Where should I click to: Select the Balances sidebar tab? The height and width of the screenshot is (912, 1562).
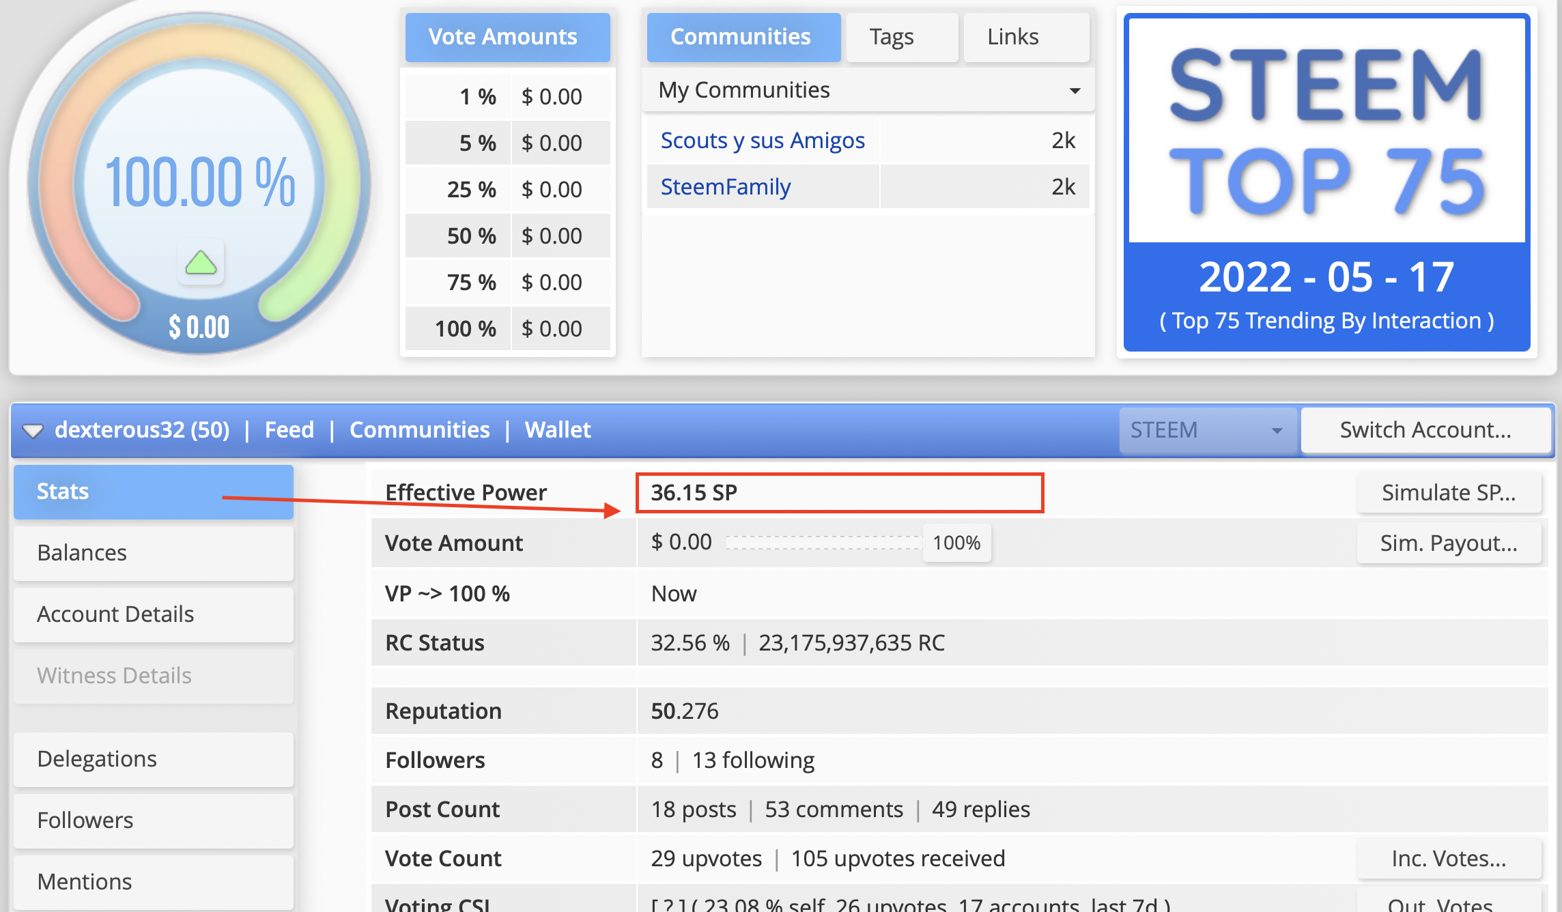pos(154,553)
